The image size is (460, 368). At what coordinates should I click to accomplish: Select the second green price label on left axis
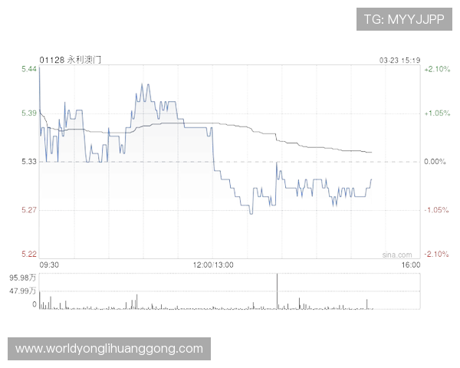[29, 113]
